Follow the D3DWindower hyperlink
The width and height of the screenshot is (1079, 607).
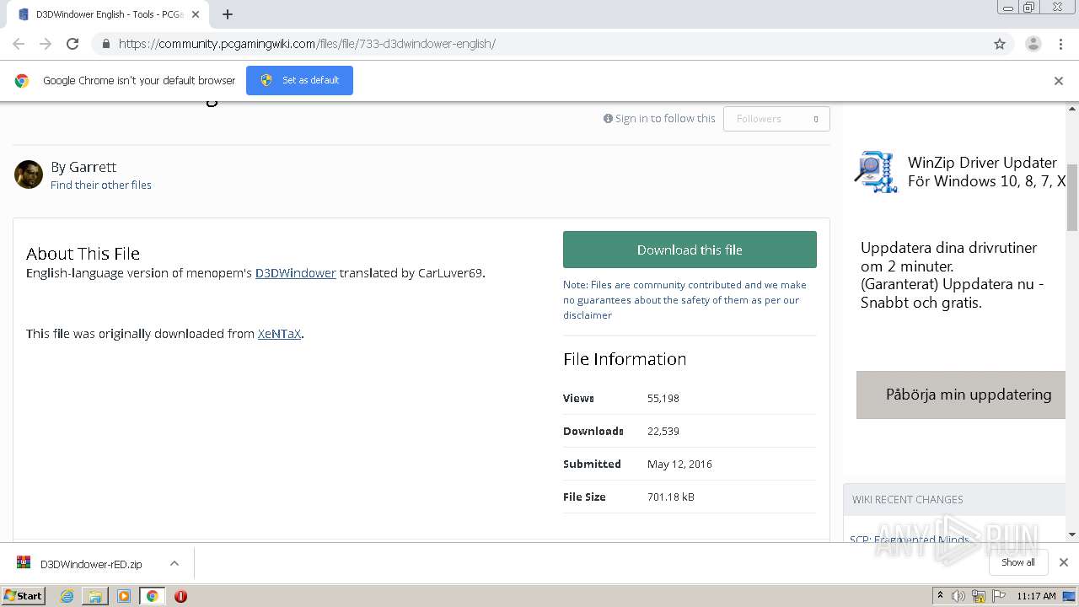click(296, 273)
